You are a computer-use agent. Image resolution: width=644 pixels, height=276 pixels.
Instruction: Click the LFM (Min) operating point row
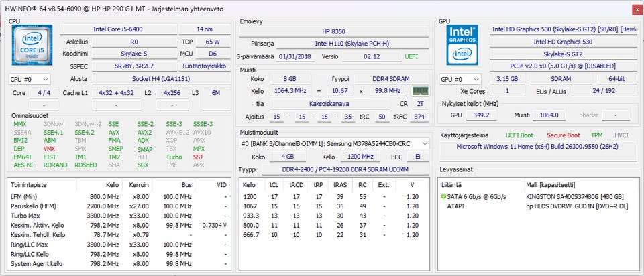pos(119,196)
